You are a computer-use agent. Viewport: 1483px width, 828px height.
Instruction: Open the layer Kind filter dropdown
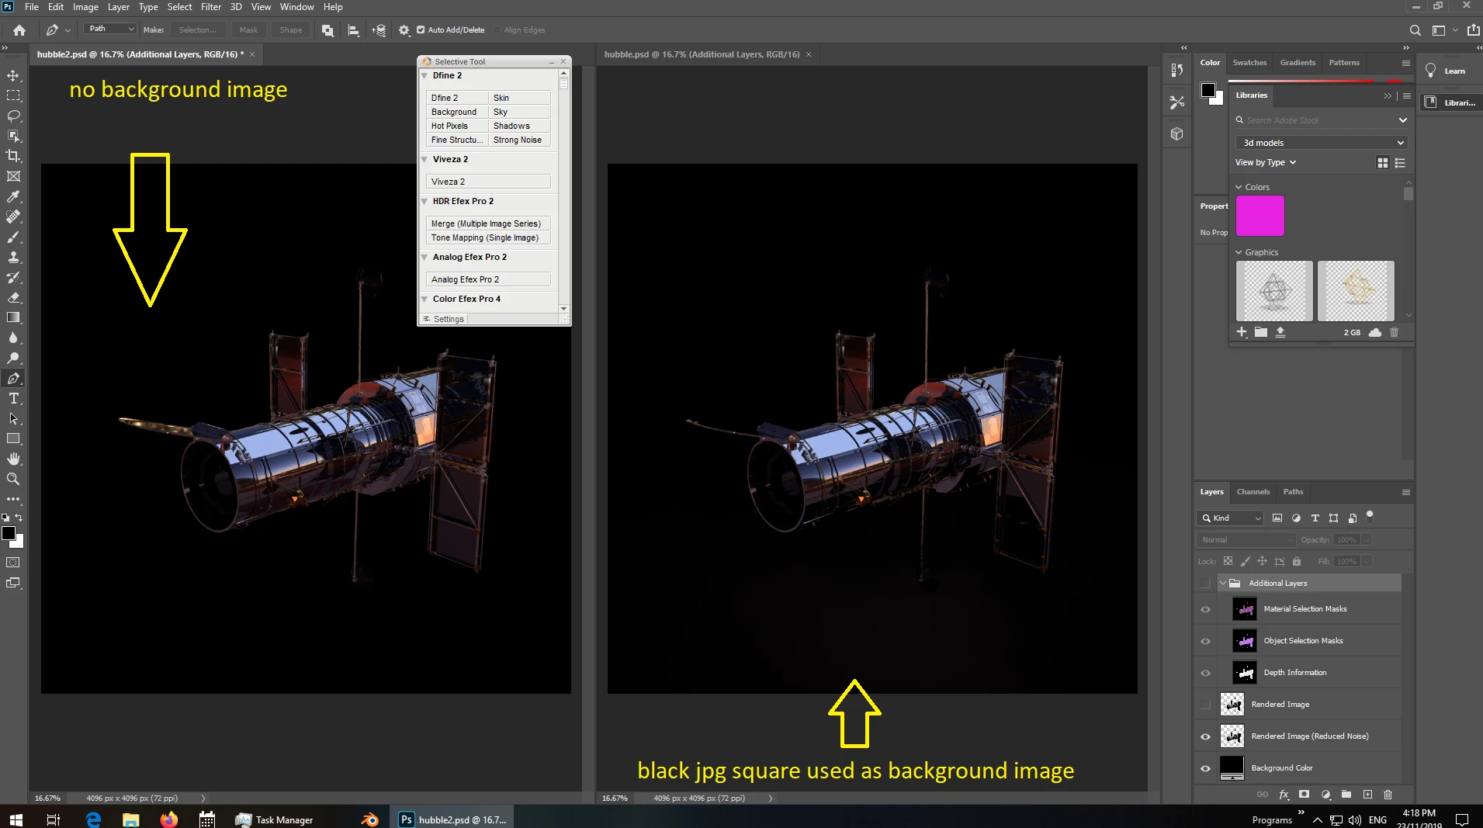click(x=1231, y=518)
